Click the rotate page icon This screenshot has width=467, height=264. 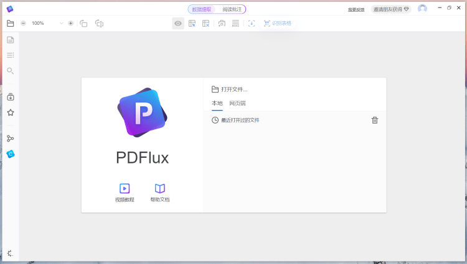[x=83, y=24]
